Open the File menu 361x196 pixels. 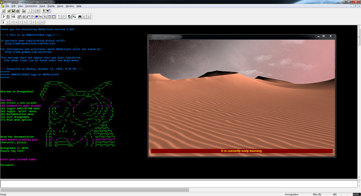coord(7,6)
